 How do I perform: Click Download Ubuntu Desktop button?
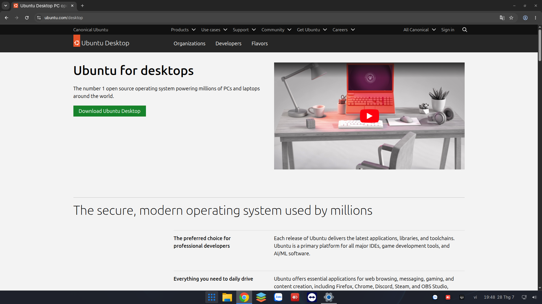pos(110,111)
